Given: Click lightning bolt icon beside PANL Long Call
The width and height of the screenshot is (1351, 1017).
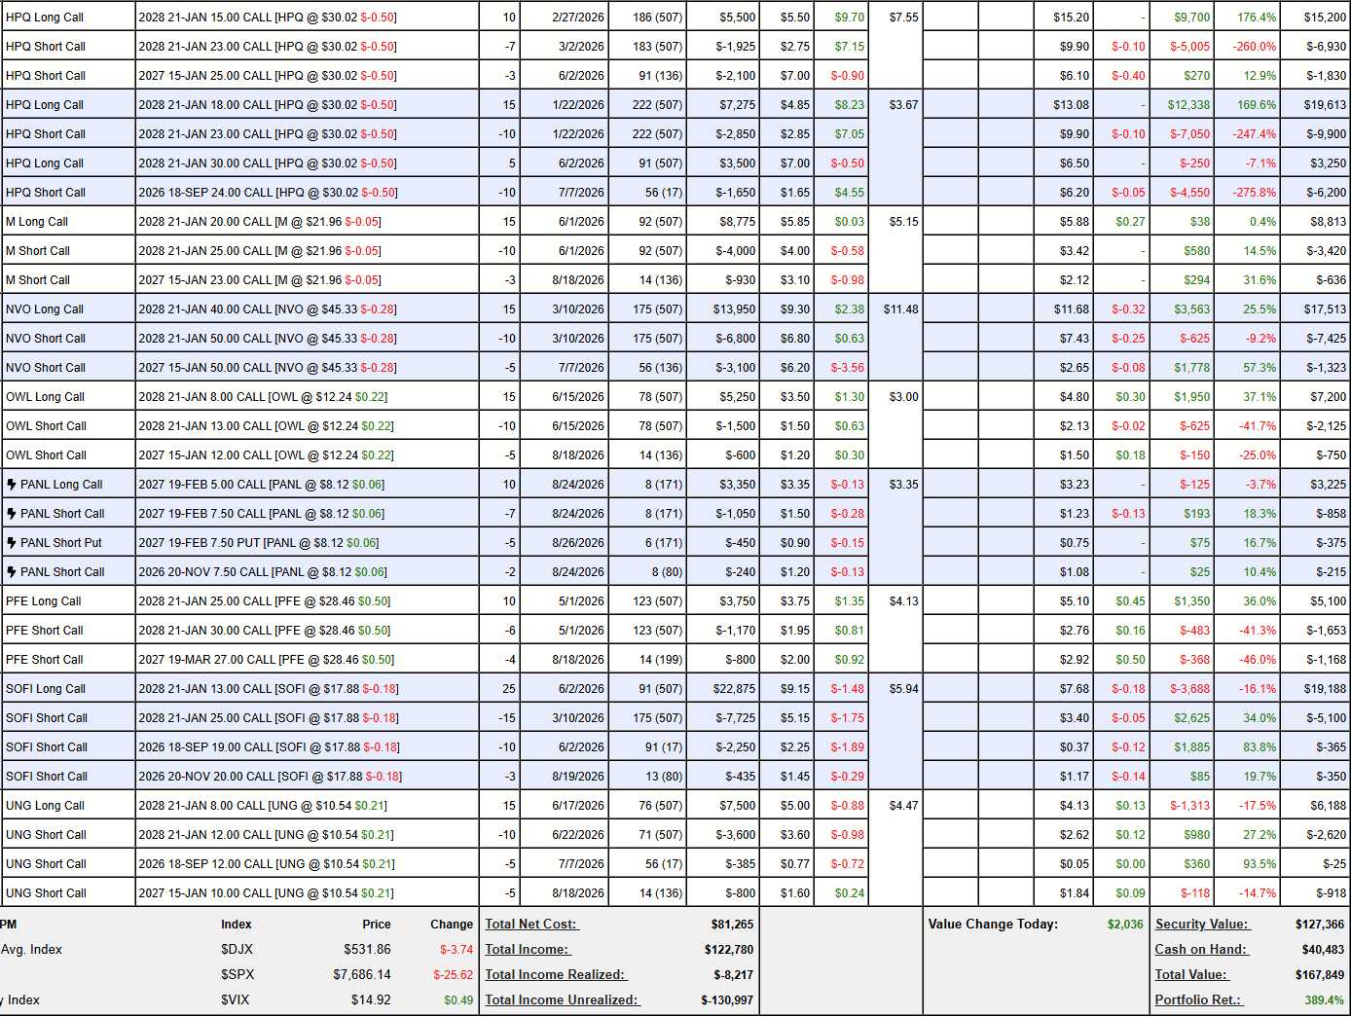Looking at the screenshot, I should click(x=11, y=485).
